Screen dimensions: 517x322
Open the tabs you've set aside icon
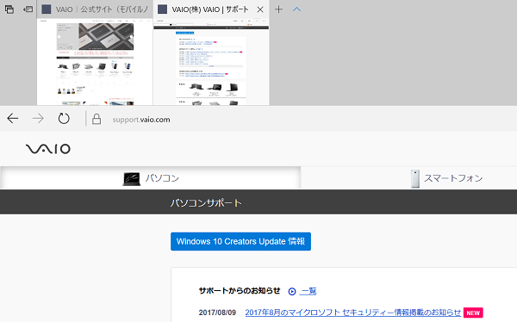9,9
